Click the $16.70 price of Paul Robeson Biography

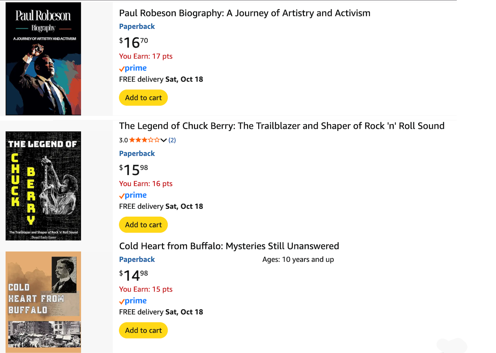[x=133, y=42]
